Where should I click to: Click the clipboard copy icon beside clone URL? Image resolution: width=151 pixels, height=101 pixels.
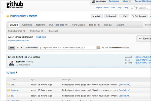tap(99, 47)
